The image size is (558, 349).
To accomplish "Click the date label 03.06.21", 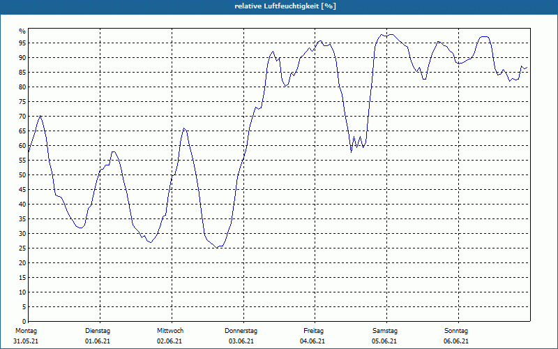I will (x=241, y=341).
